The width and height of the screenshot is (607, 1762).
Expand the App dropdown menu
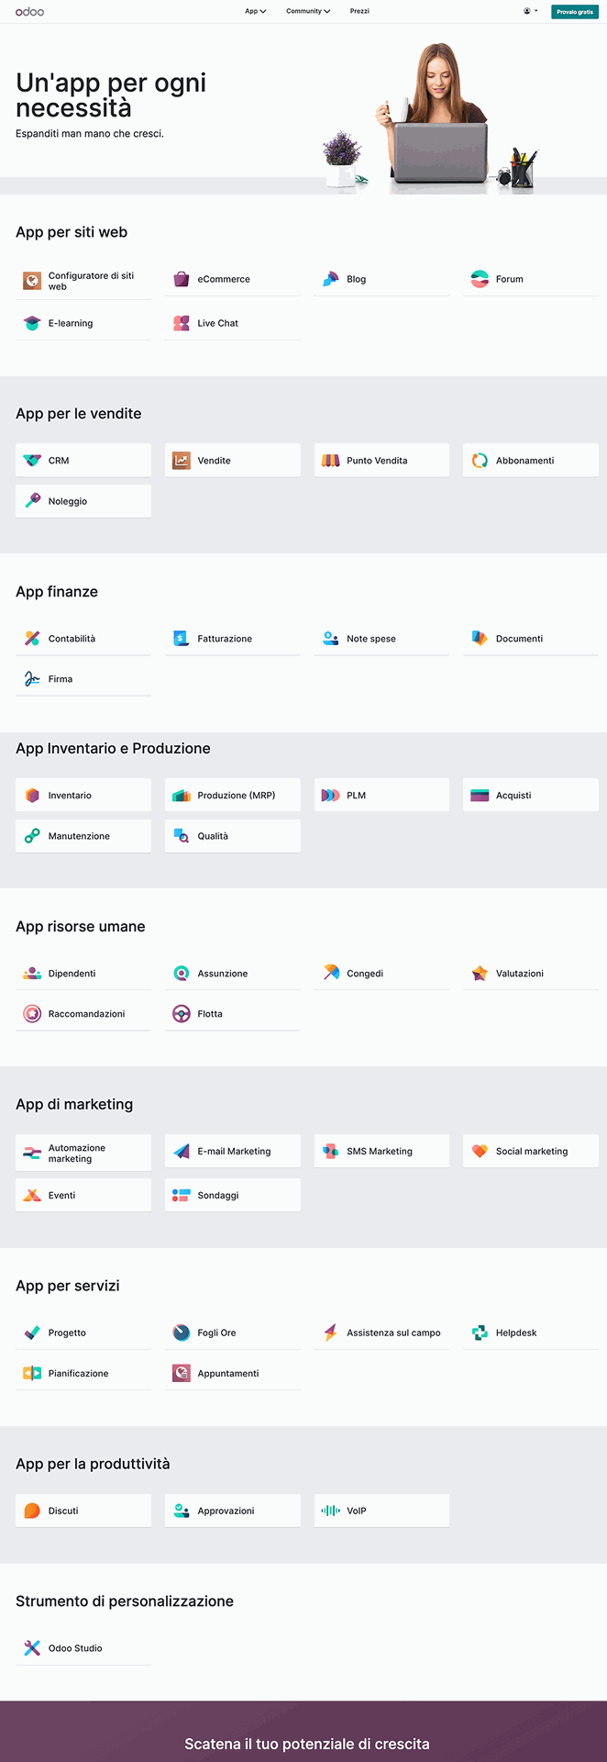255,12
